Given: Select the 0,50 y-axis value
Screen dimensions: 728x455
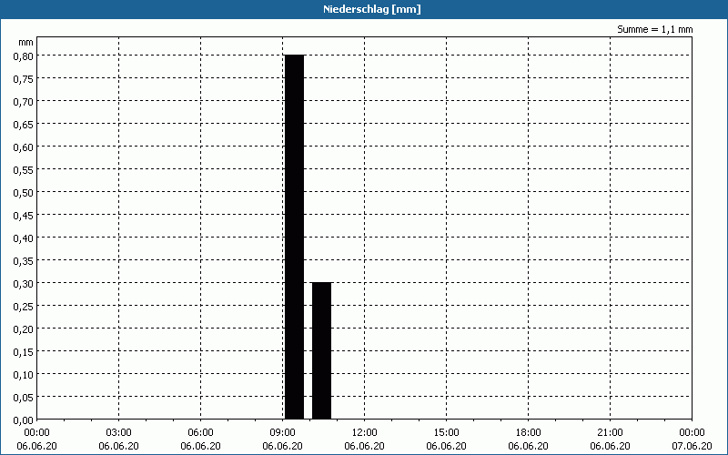Looking at the screenshot, I should 24,193.
